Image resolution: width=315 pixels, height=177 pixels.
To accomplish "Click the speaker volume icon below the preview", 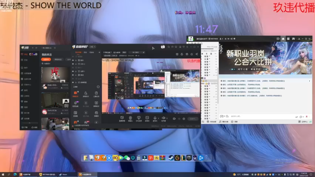I will 163,118.
